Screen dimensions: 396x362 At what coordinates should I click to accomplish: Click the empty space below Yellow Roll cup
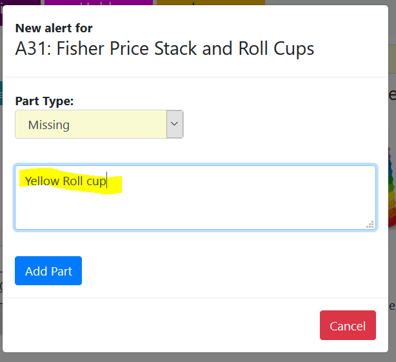pyautogui.click(x=193, y=210)
